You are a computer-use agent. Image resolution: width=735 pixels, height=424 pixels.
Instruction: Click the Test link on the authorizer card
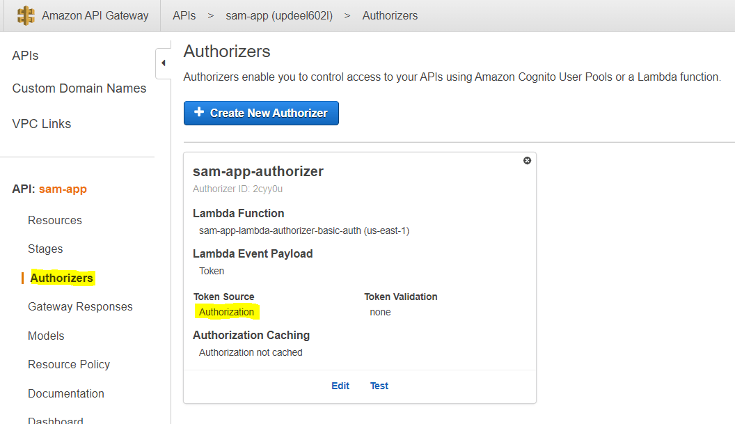point(379,386)
